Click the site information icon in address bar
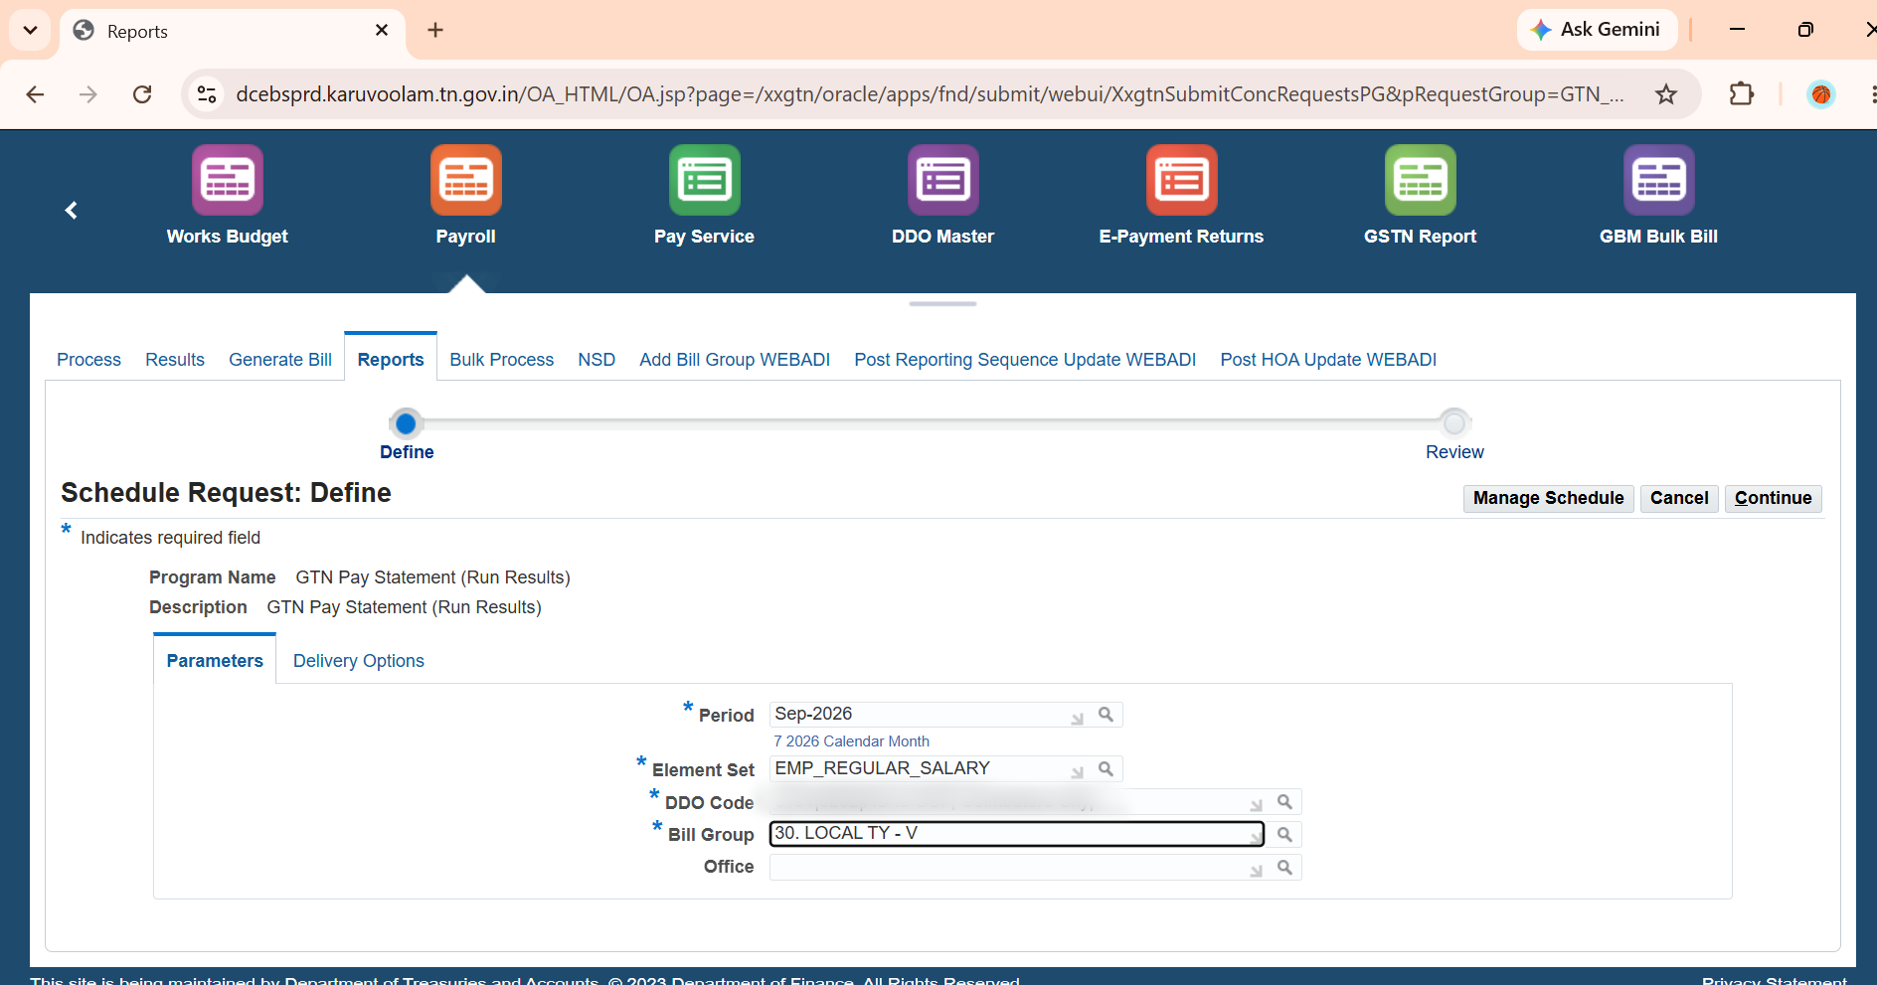 tap(207, 94)
